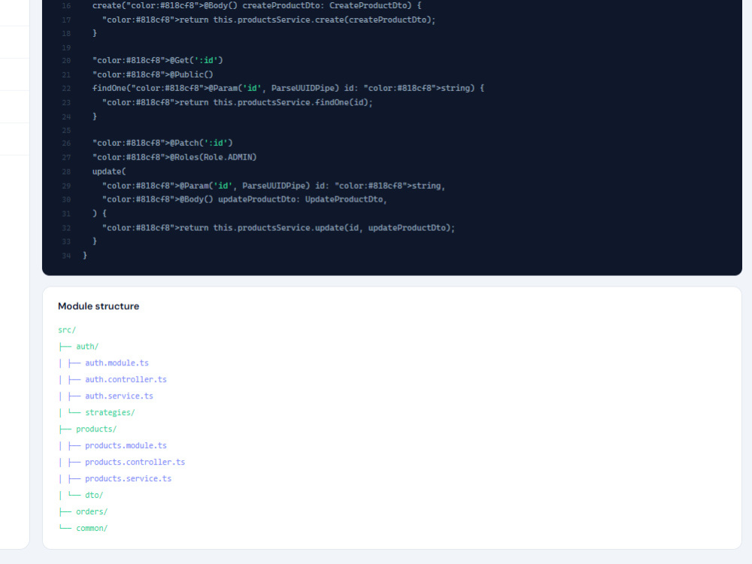Viewport: 752px width, 564px height.
Task: Select the src/ root folder line
Action: pos(67,330)
